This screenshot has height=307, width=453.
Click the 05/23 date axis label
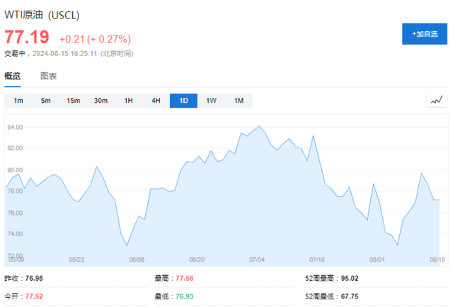[76, 259]
